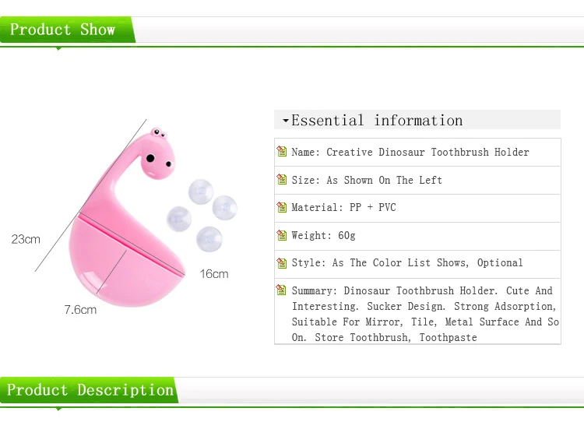
Task: Select the text 'As Shown On The Left'
Action: pyautogui.click(x=385, y=180)
